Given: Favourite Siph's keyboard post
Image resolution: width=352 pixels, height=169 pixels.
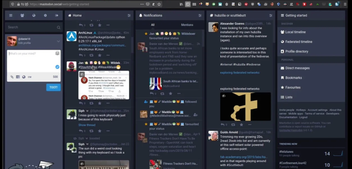Looking at the screenshot, I should (x=100, y=131).
